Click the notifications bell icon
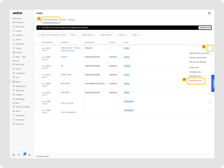This screenshot has width=224, height=168. pos(24,155)
